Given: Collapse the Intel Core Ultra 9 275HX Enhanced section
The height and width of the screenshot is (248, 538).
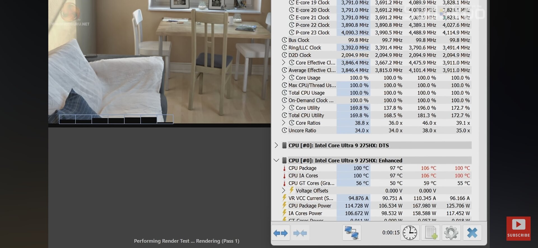Looking at the screenshot, I should coord(276,160).
